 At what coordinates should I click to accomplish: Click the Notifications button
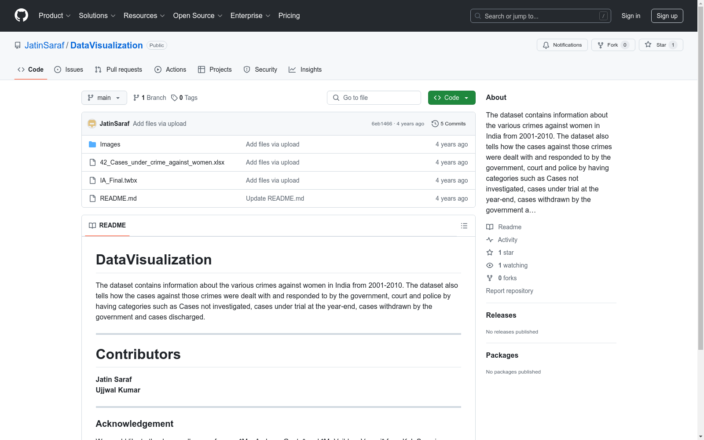tap(562, 45)
